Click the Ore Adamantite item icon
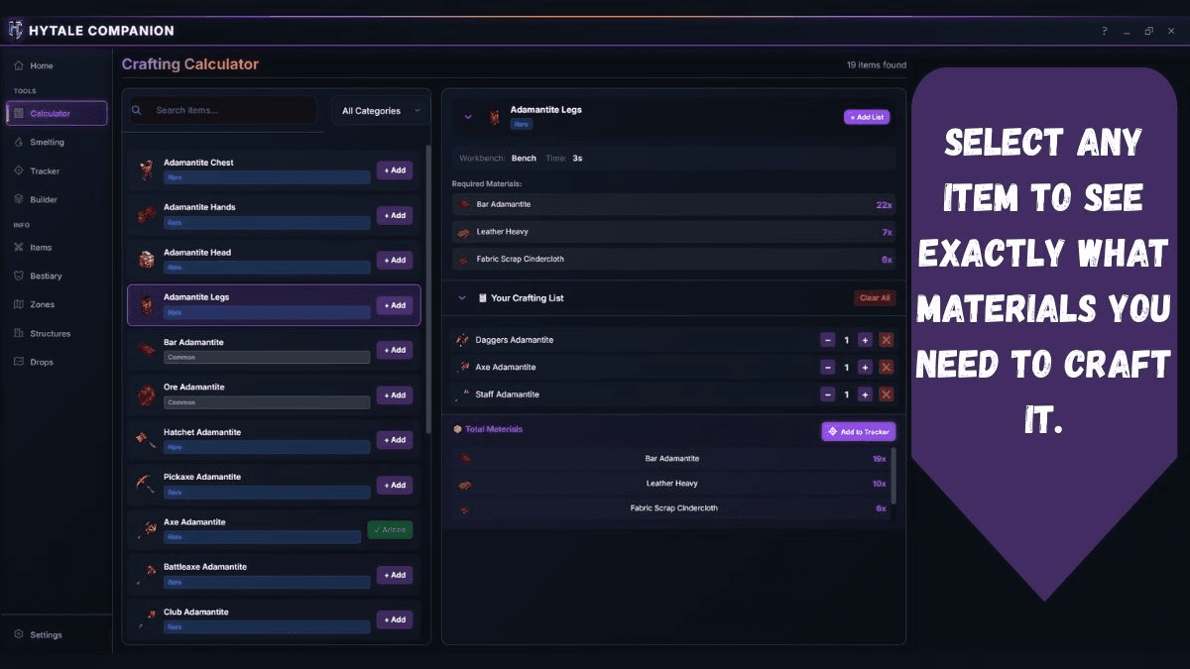The height and width of the screenshot is (669, 1190). point(147,394)
